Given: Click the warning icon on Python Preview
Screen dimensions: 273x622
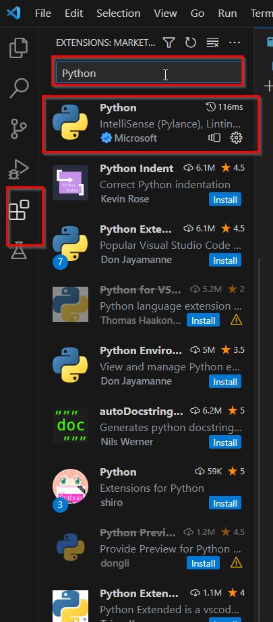Looking at the screenshot, I should click(236, 563).
